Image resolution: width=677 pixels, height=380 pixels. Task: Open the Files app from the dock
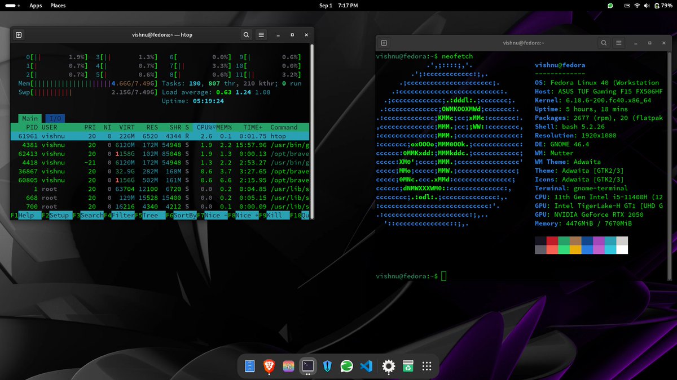(x=250, y=366)
